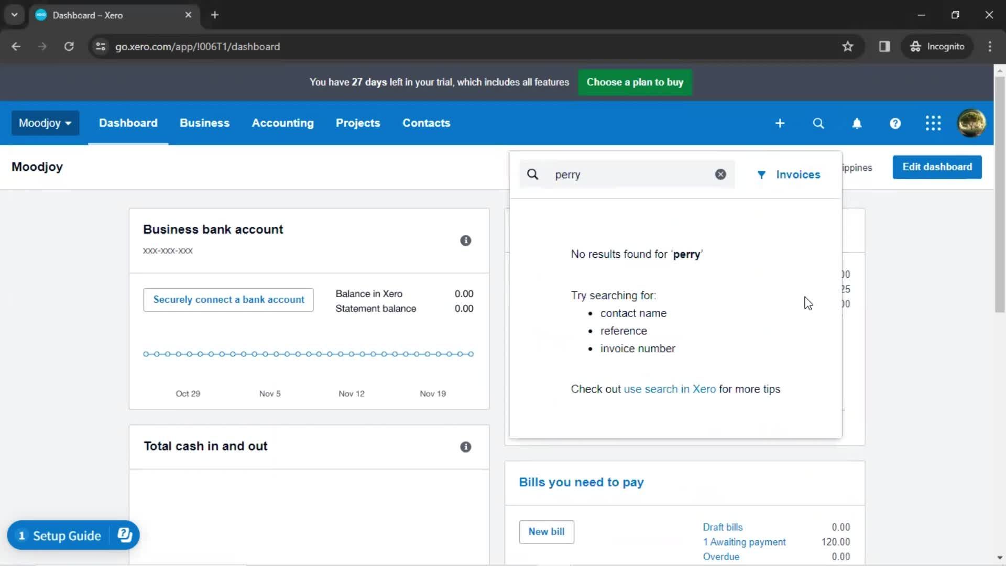Open the Chrome three-dot menu
Viewport: 1006px width, 566px height.
point(990,47)
